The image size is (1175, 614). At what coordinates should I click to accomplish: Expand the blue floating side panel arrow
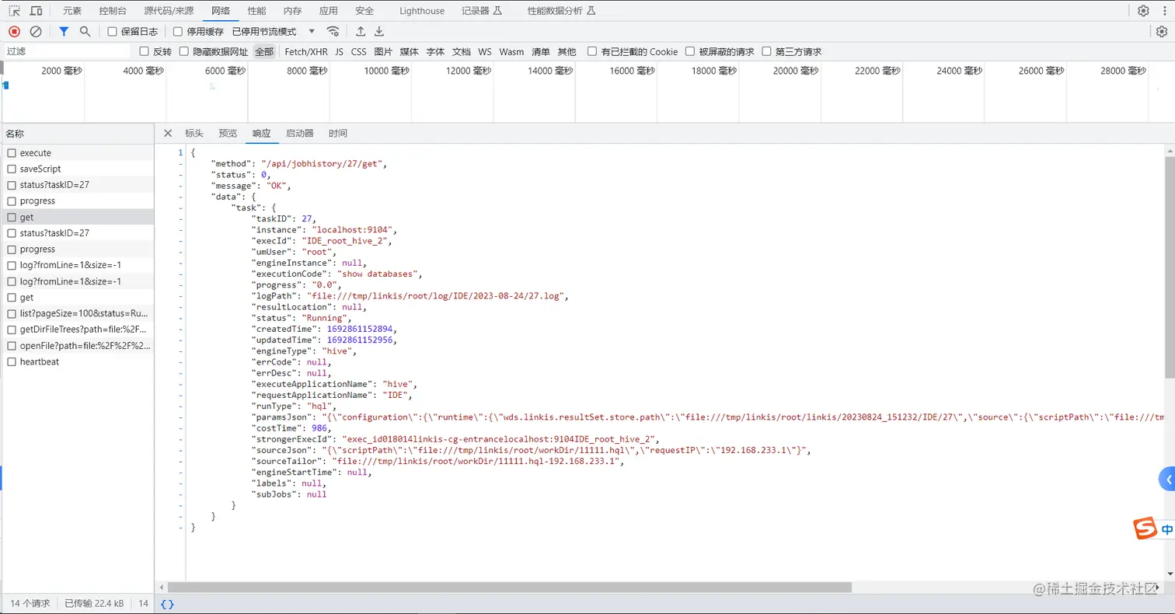pyautogui.click(x=1167, y=480)
